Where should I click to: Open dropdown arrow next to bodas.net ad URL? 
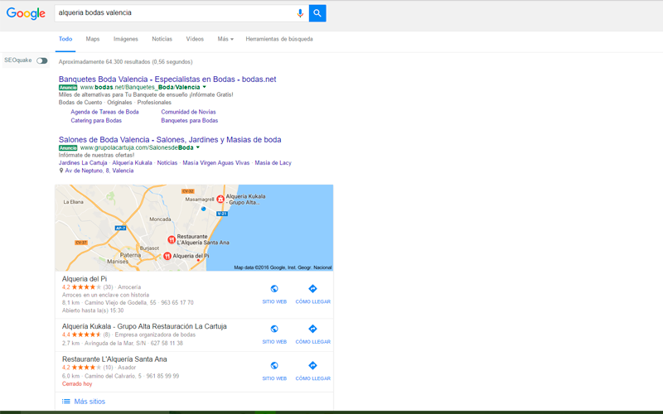[204, 87]
